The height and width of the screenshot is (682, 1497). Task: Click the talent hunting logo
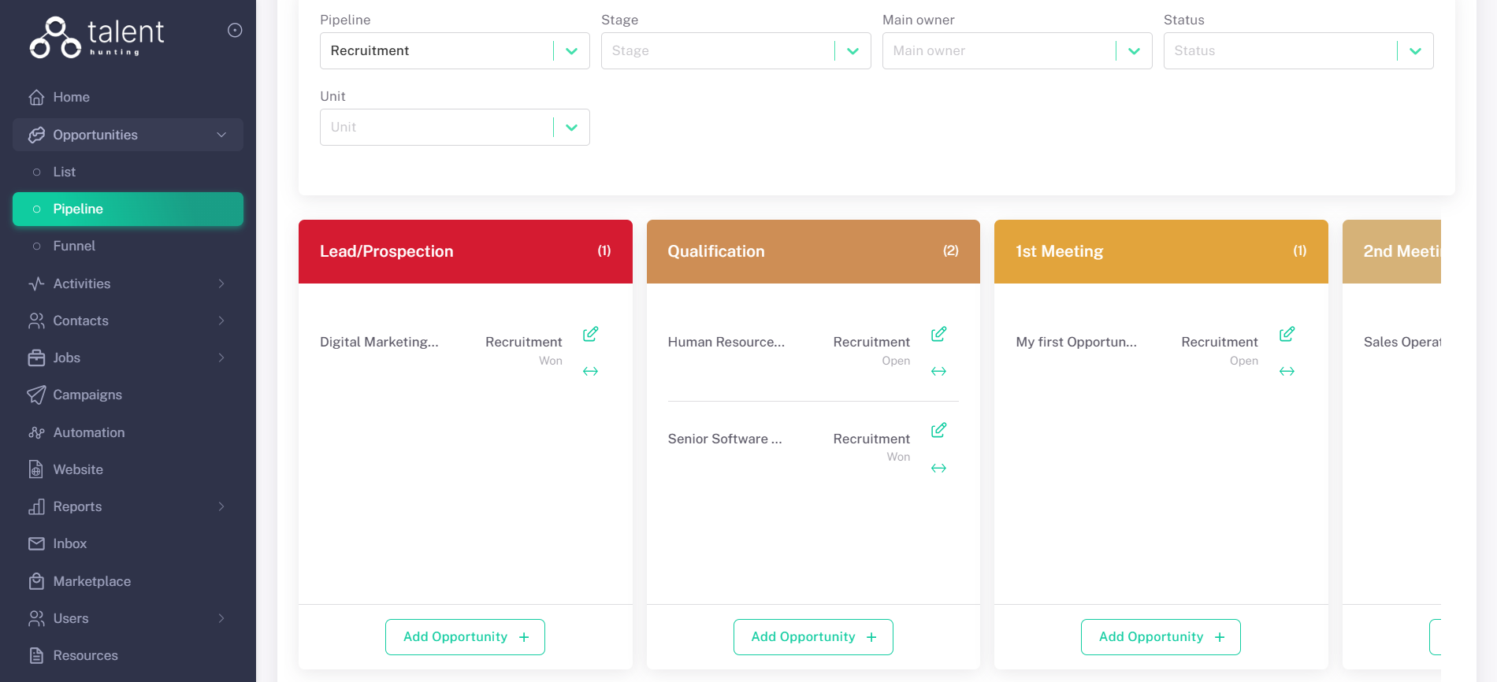pyautogui.click(x=97, y=37)
